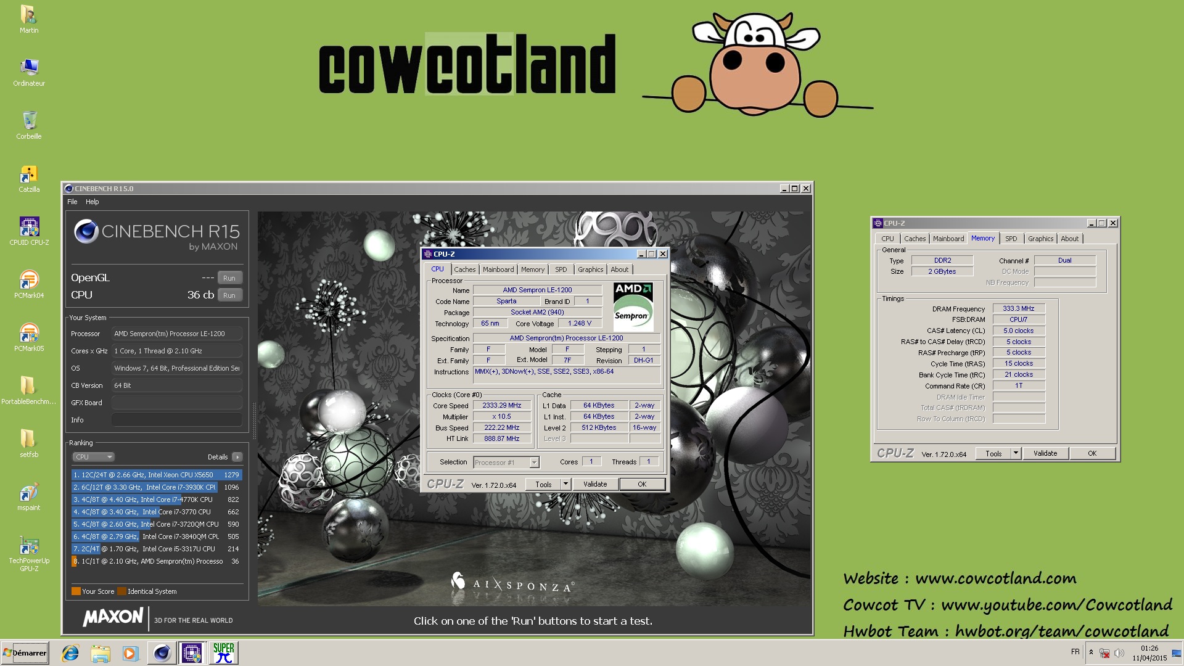Expand Tools arrow in center CPU-Z window
Image resolution: width=1184 pixels, height=666 pixels.
[565, 485]
